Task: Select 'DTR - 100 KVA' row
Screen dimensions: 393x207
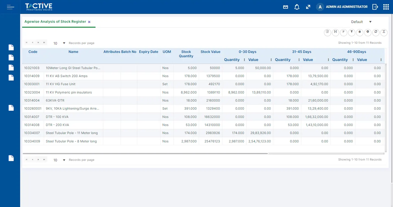Action: point(203,117)
